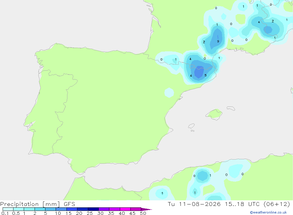
Task: Click the '10' legend scale label
Action: pyautogui.click(x=58, y=213)
